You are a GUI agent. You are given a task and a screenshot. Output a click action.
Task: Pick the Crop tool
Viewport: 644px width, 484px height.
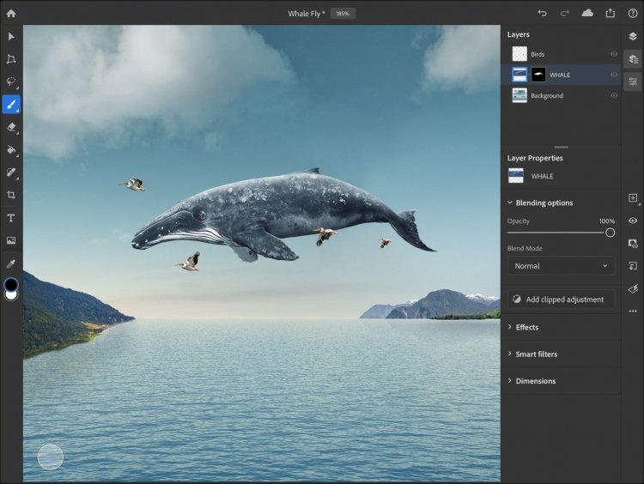pos(11,195)
